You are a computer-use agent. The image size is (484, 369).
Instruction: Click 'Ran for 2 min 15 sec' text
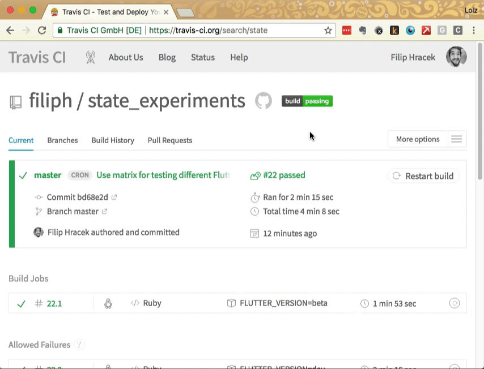tap(298, 197)
